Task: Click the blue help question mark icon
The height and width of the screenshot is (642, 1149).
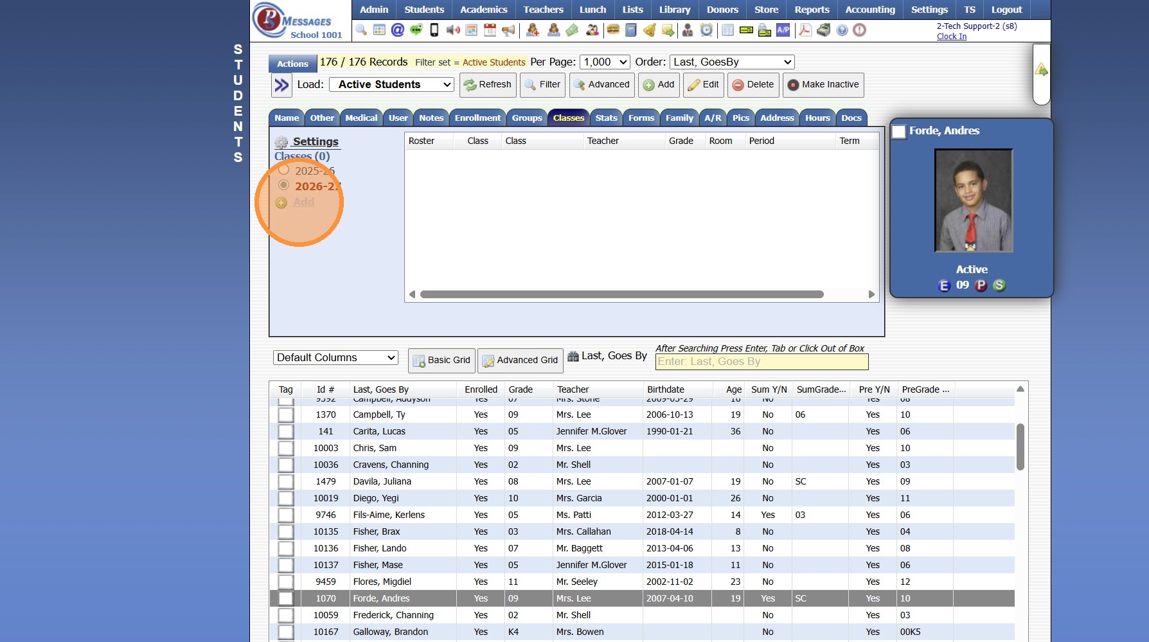Action: point(842,30)
